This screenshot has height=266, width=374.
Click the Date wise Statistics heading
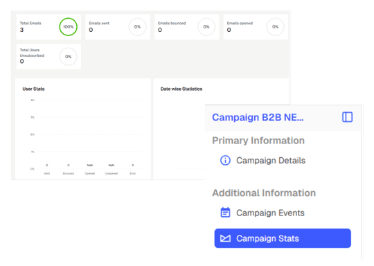(181, 89)
